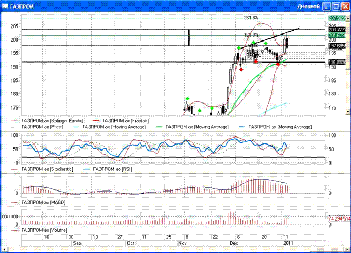Click the 201.629 price level label

click(337, 36)
